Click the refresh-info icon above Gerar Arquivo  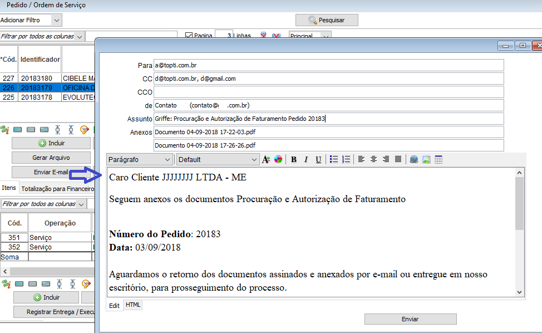pos(5,130)
